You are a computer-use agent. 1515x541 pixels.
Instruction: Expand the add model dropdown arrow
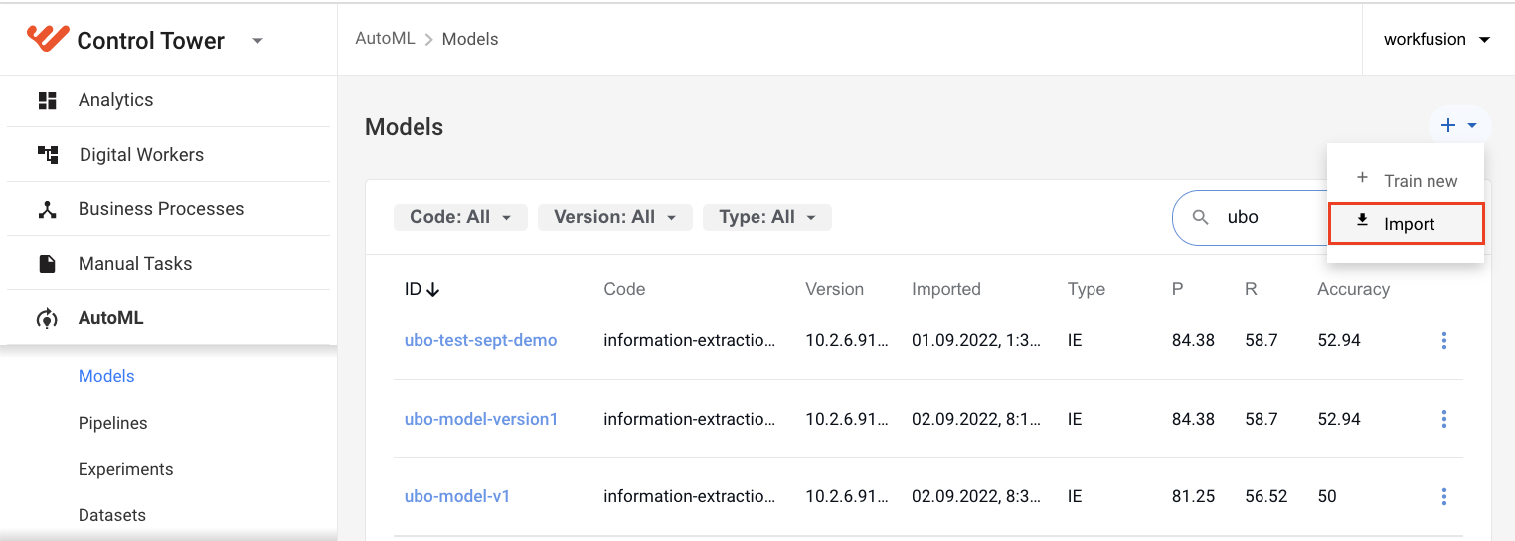coord(1472,125)
